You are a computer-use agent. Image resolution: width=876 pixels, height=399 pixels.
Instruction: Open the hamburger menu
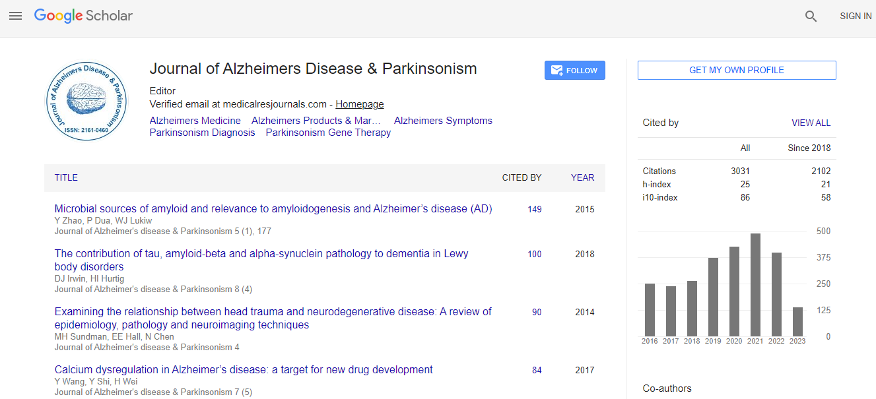pyautogui.click(x=15, y=16)
